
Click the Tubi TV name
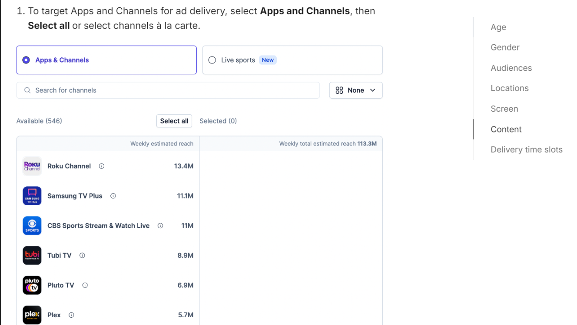59,255
